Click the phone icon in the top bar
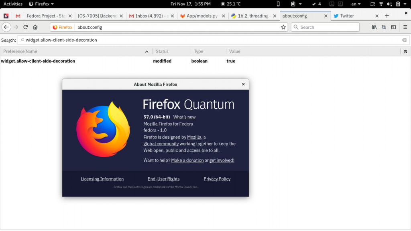 point(279,4)
